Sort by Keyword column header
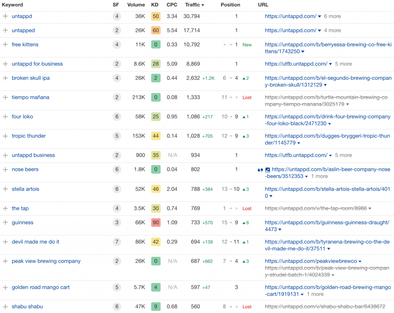This screenshot has height=313, width=394. [12, 5]
